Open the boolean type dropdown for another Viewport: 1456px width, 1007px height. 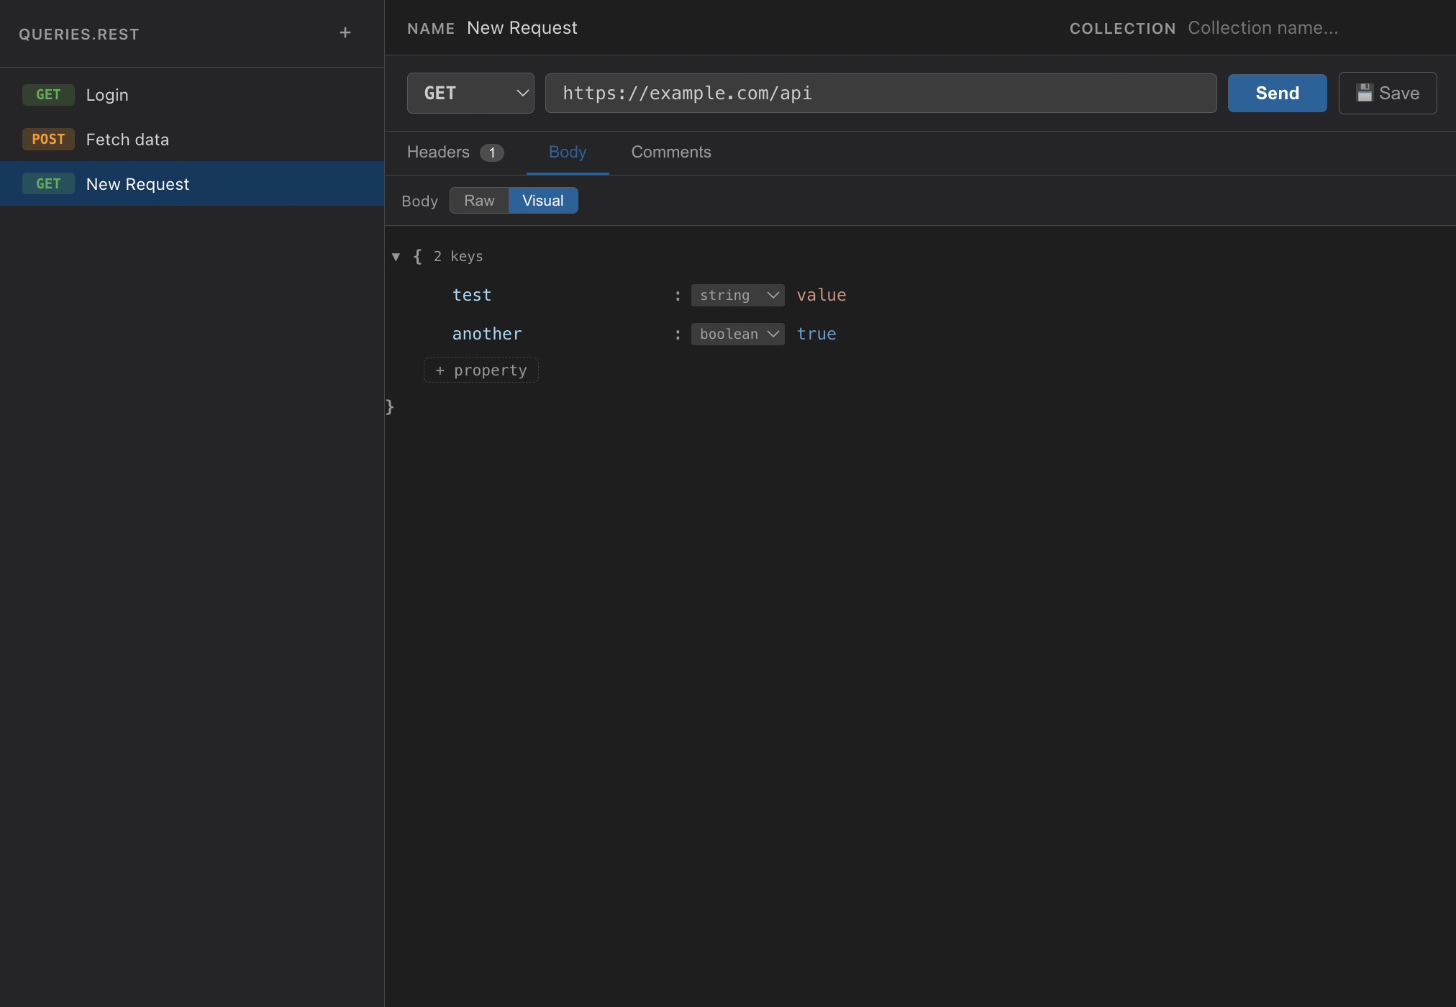tap(737, 334)
